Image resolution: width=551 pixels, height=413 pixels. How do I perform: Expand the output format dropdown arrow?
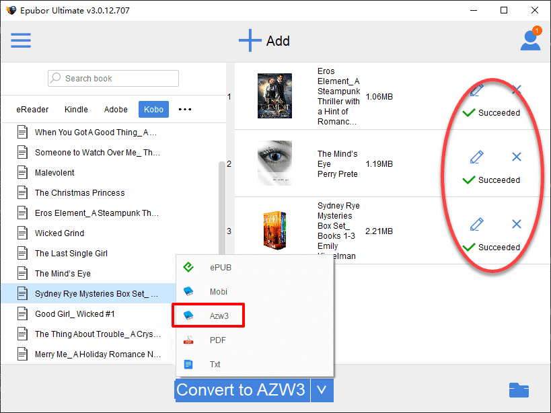(322, 390)
